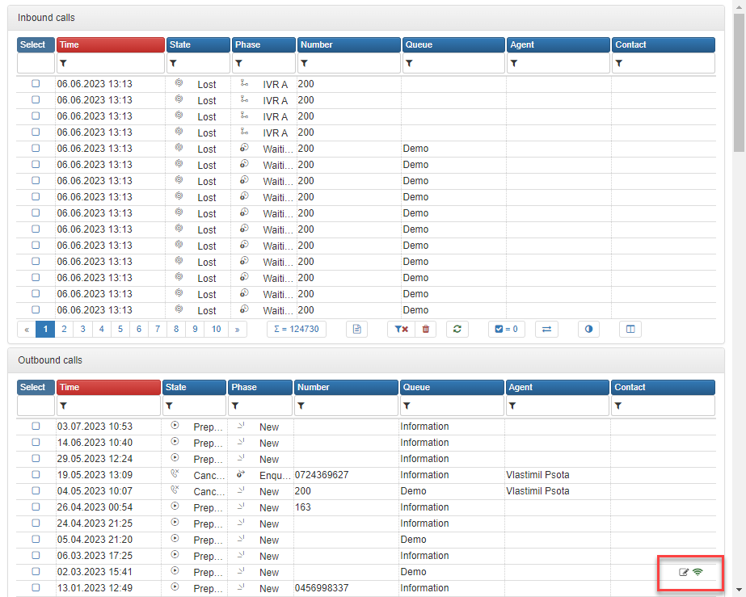Click the Σ = 124730 total count button
The height and width of the screenshot is (597, 746).
point(297,329)
